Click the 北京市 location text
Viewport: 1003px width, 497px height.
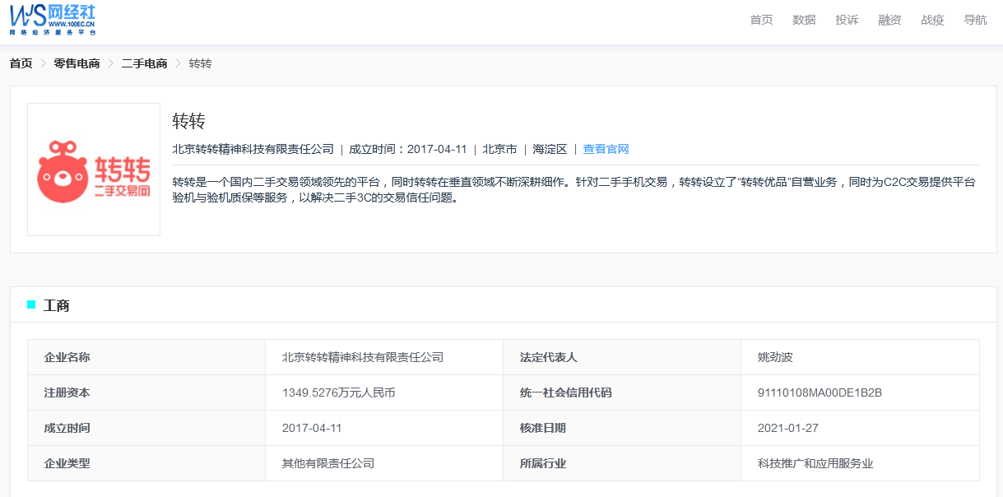coord(499,149)
